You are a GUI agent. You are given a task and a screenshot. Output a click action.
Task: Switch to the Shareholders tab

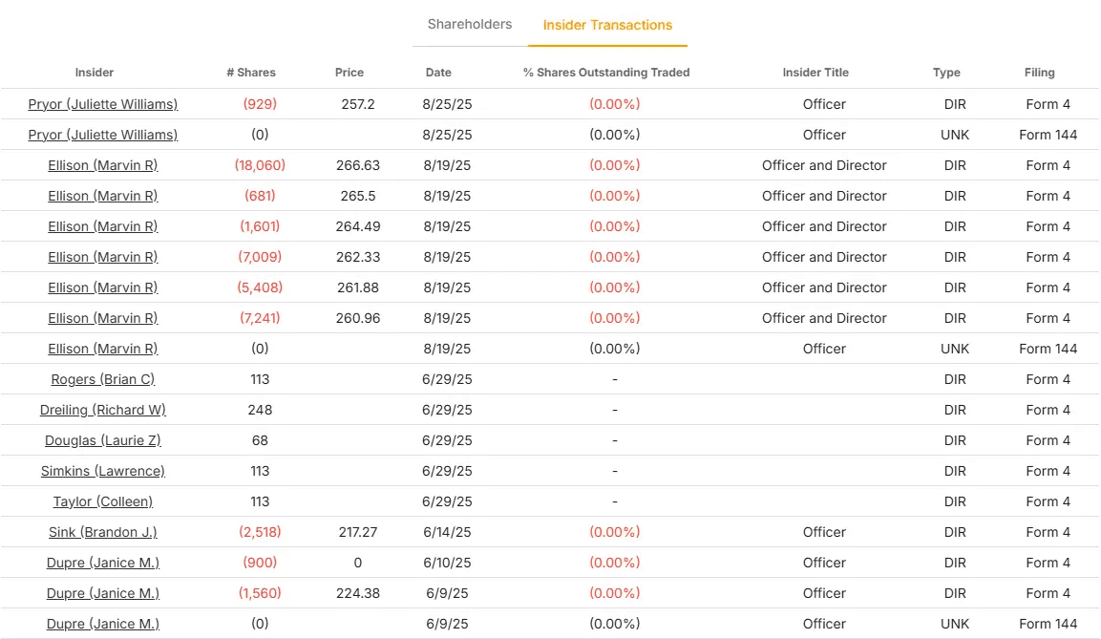[469, 25]
